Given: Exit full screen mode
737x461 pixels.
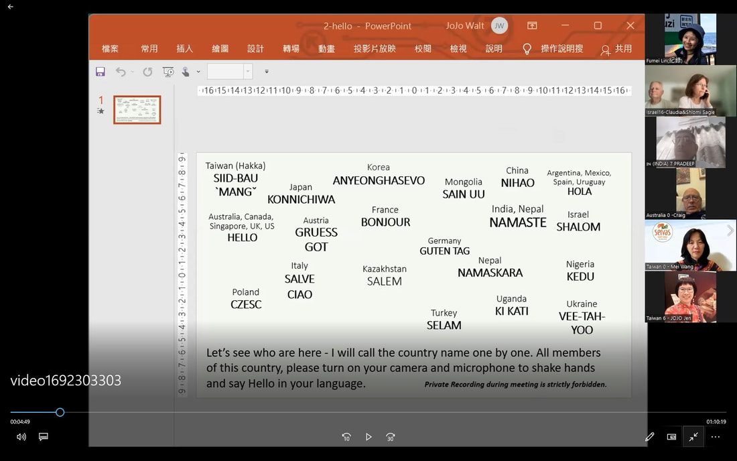Looking at the screenshot, I should click(x=693, y=437).
